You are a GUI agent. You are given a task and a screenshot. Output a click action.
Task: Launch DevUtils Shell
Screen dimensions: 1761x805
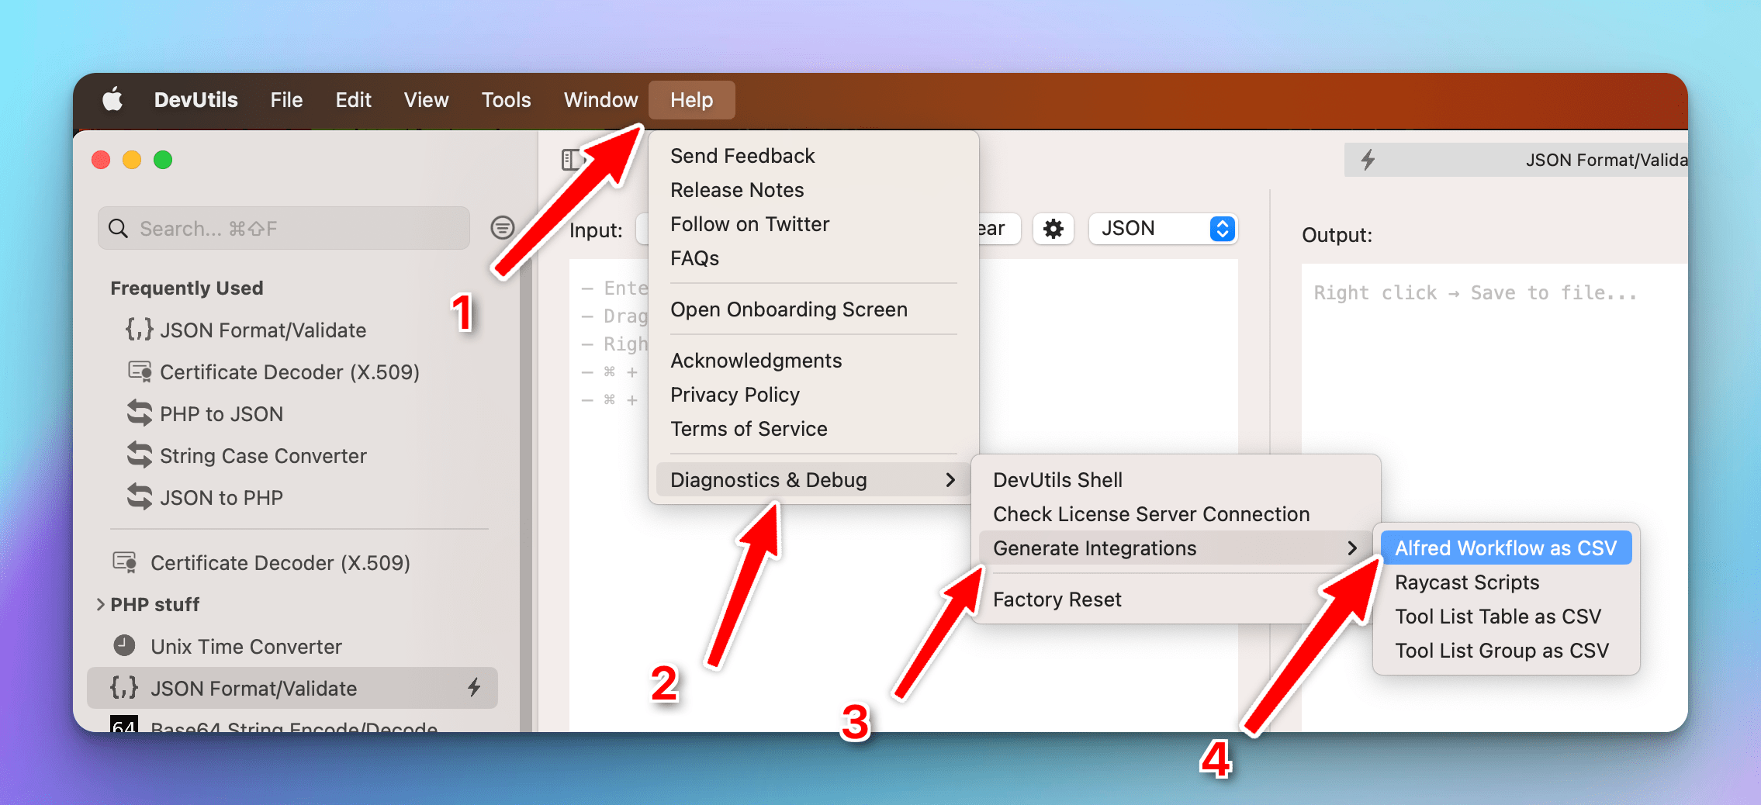click(x=1057, y=480)
